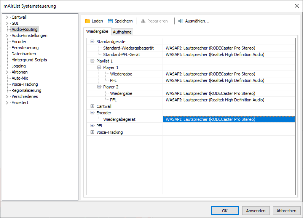The width and height of the screenshot is (303, 218).
Task: Expand the Cartwall category in sidebar
Action: [x=7, y=17]
